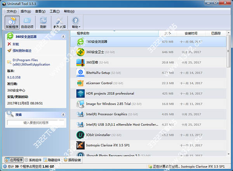Click the 正在计算占用空间 status text

[x=167, y=166]
